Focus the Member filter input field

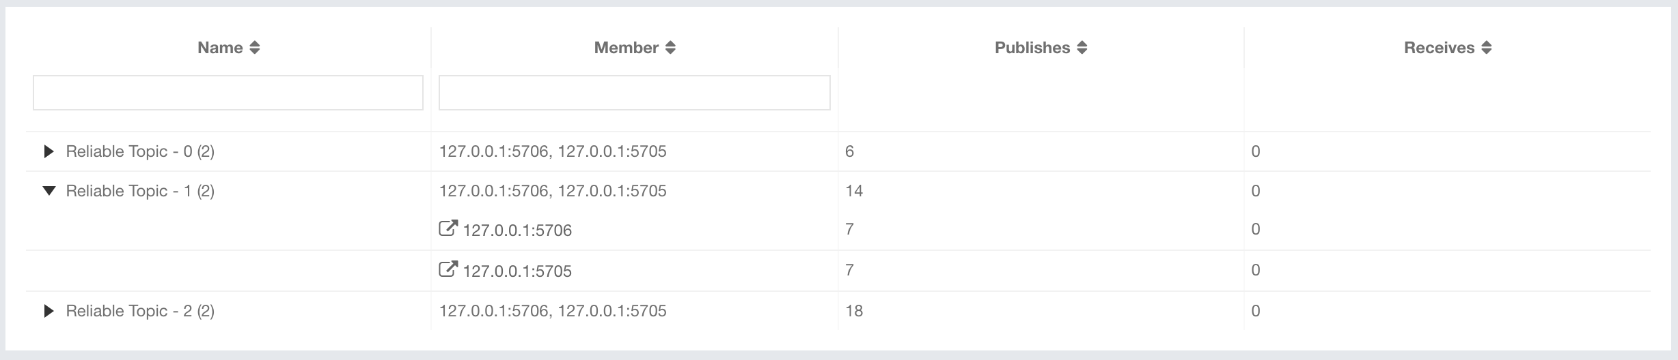pyautogui.click(x=634, y=93)
